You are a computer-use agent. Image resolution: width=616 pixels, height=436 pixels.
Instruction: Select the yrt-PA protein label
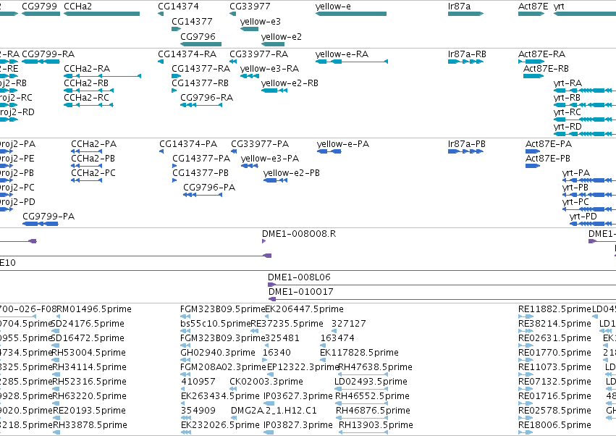coord(576,173)
